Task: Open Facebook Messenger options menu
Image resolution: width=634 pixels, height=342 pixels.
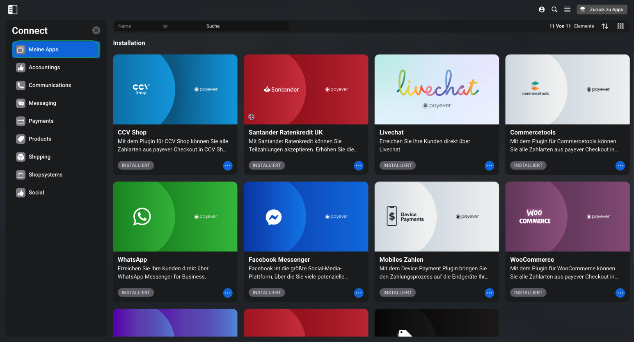Action: (x=359, y=293)
